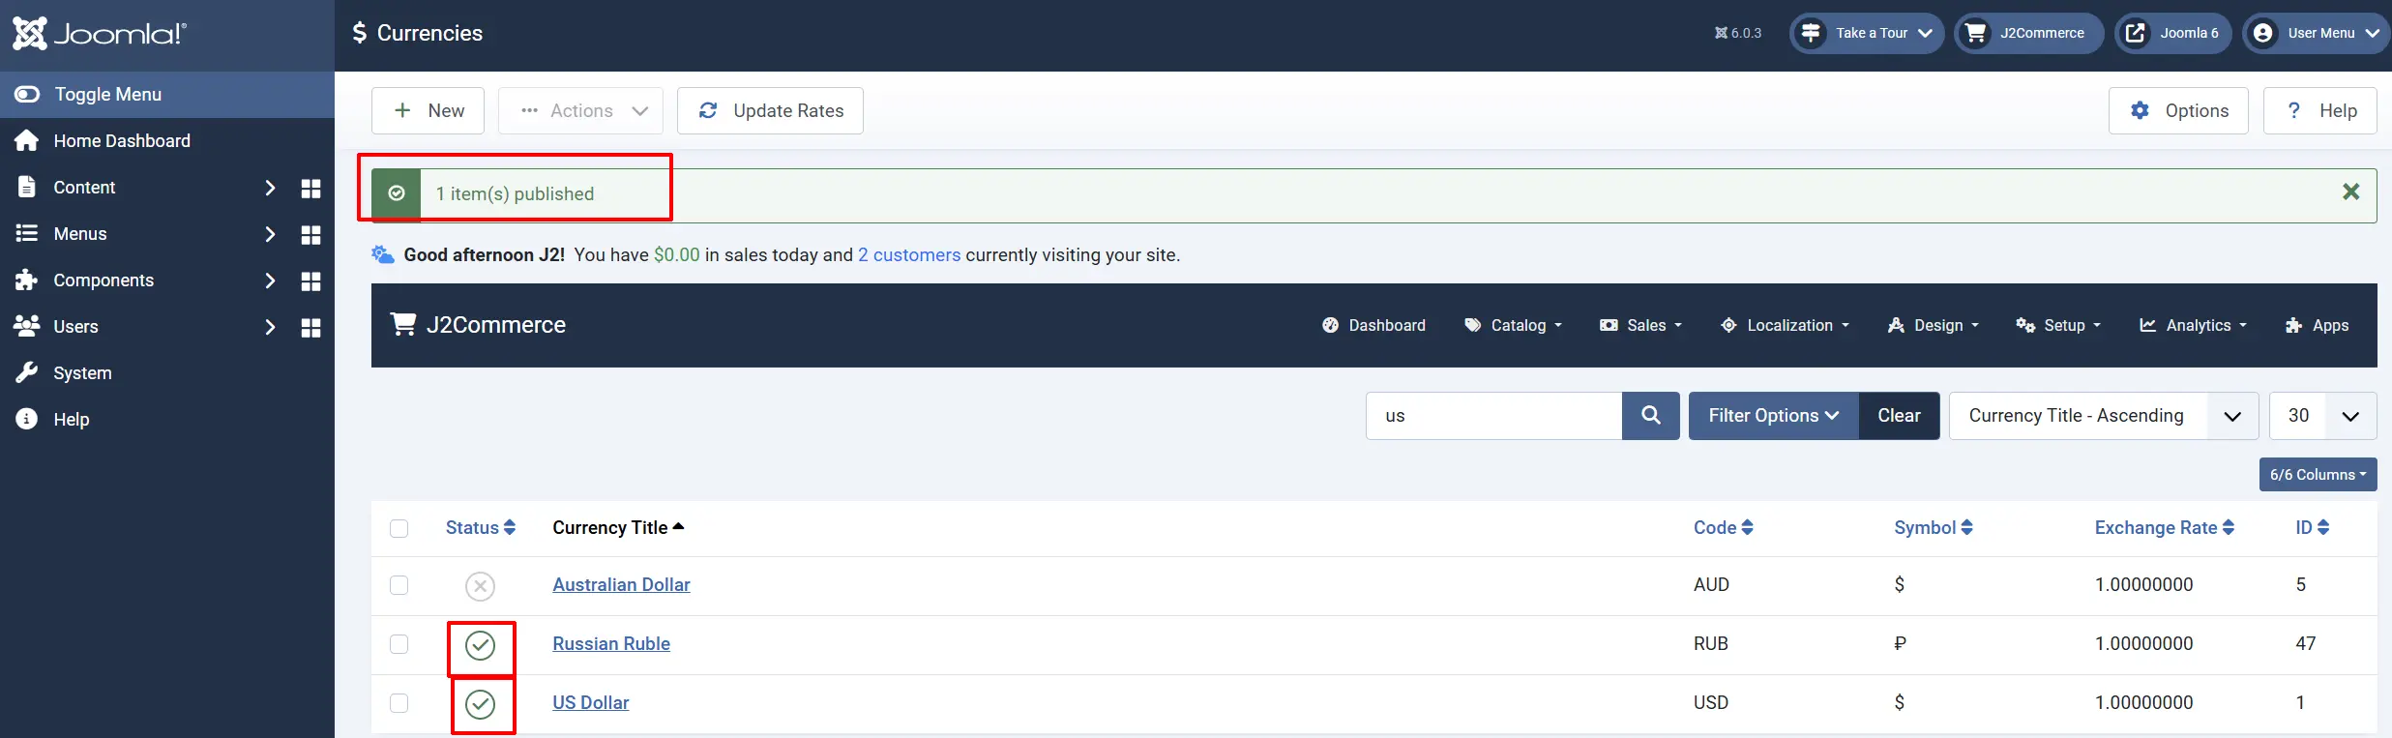Screen dimensions: 2392x738
Task: Open the User Menu dropdown
Action: click(x=2318, y=33)
